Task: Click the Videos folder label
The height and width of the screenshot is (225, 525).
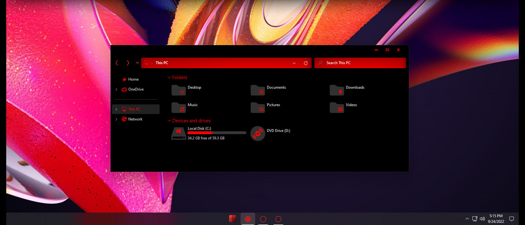Action: (351, 105)
